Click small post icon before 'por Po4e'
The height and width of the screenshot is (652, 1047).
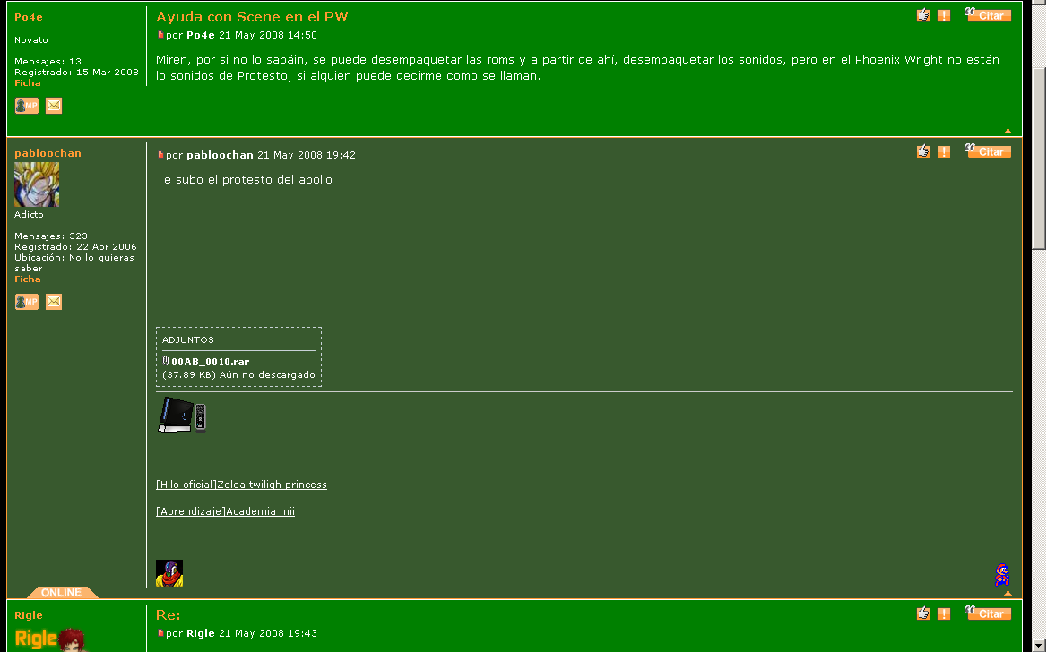(160, 35)
